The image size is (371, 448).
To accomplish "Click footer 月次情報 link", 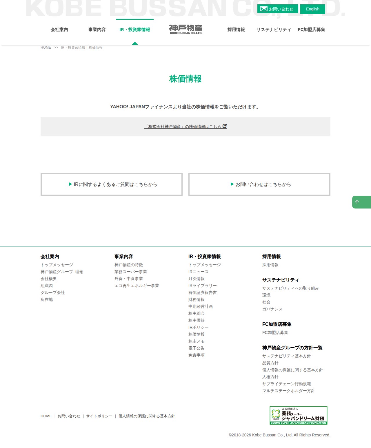I will point(197,279).
